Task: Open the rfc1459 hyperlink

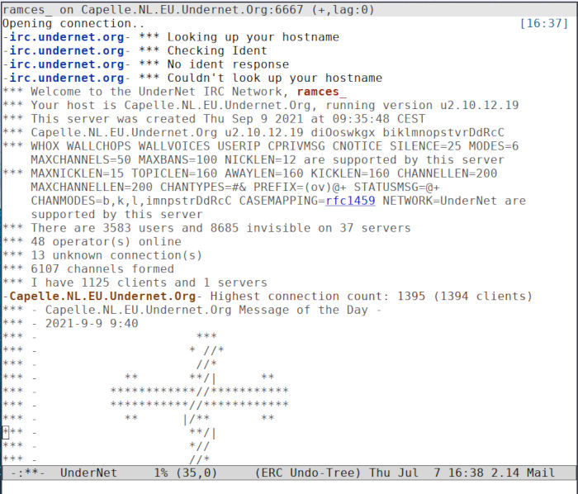Action: pos(350,201)
